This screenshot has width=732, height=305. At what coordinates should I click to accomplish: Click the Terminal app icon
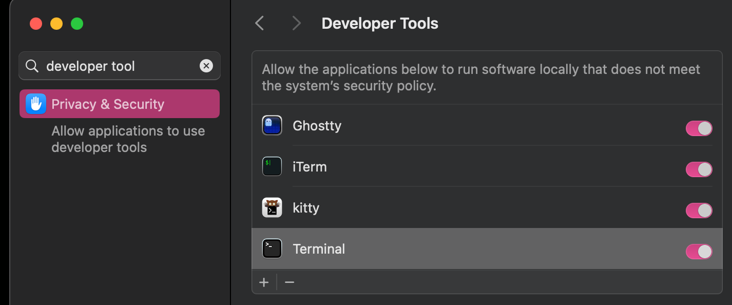tap(272, 249)
